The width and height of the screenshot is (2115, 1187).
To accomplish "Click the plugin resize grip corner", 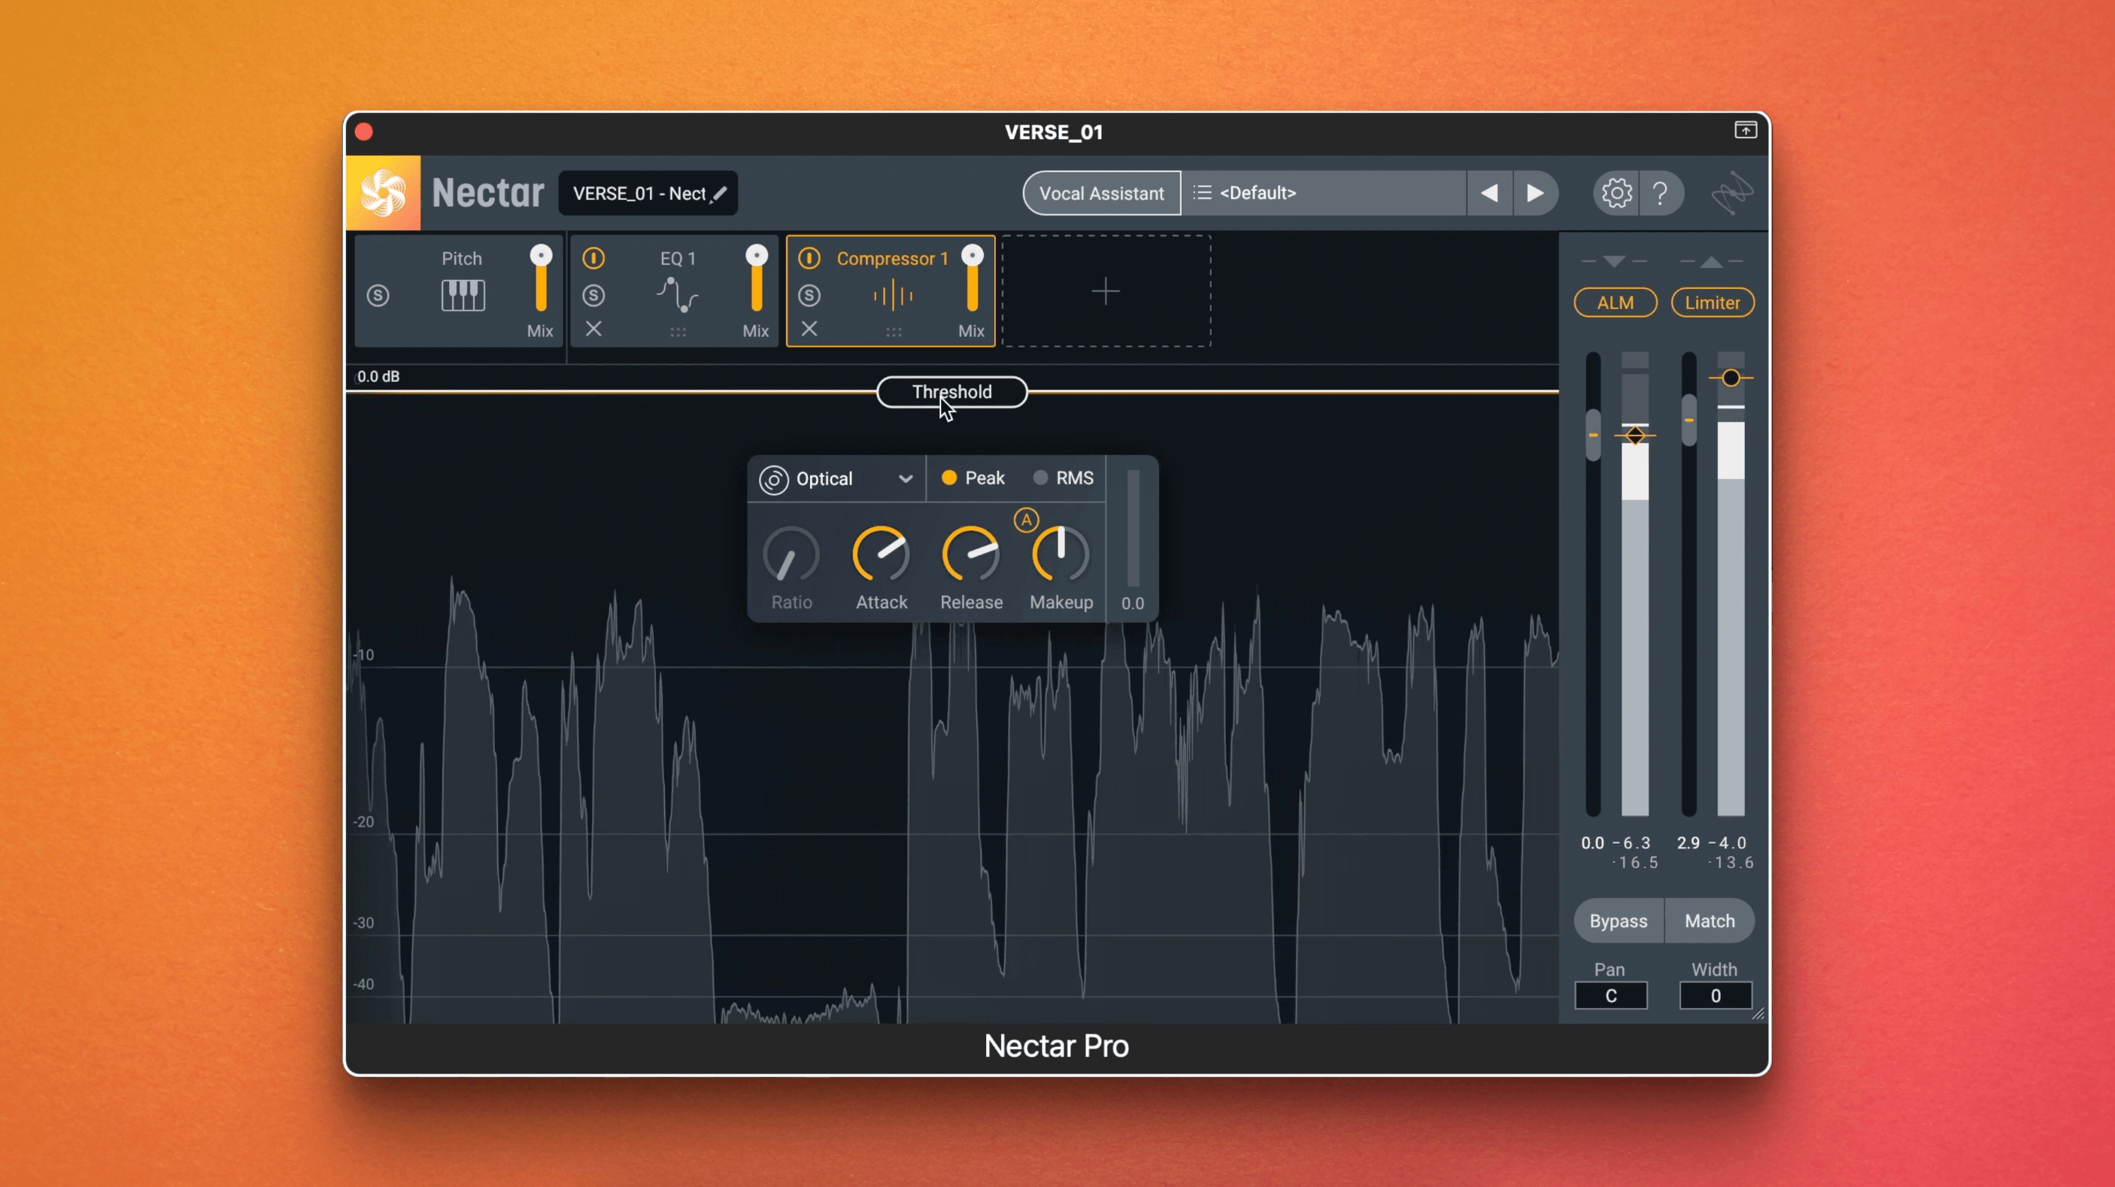I will tap(1758, 1014).
